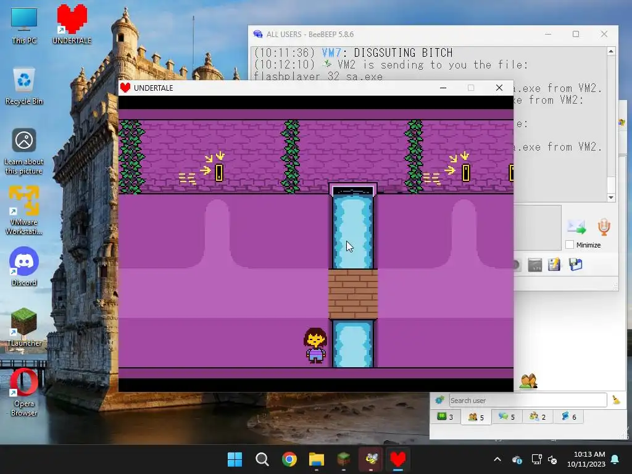Switch to the green tab labeled 3
632x474 pixels.
[446, 417]
